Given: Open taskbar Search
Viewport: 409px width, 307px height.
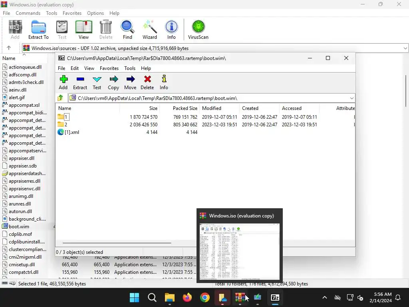Looking at the screenshot, I should click(x=152, y=297).
